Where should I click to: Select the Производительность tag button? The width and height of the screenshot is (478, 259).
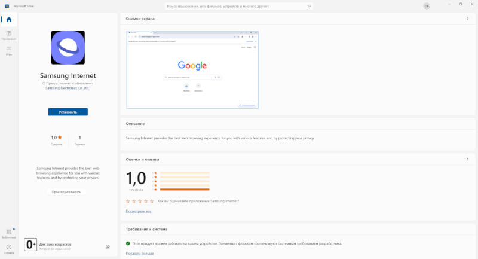tap(66, 192)
